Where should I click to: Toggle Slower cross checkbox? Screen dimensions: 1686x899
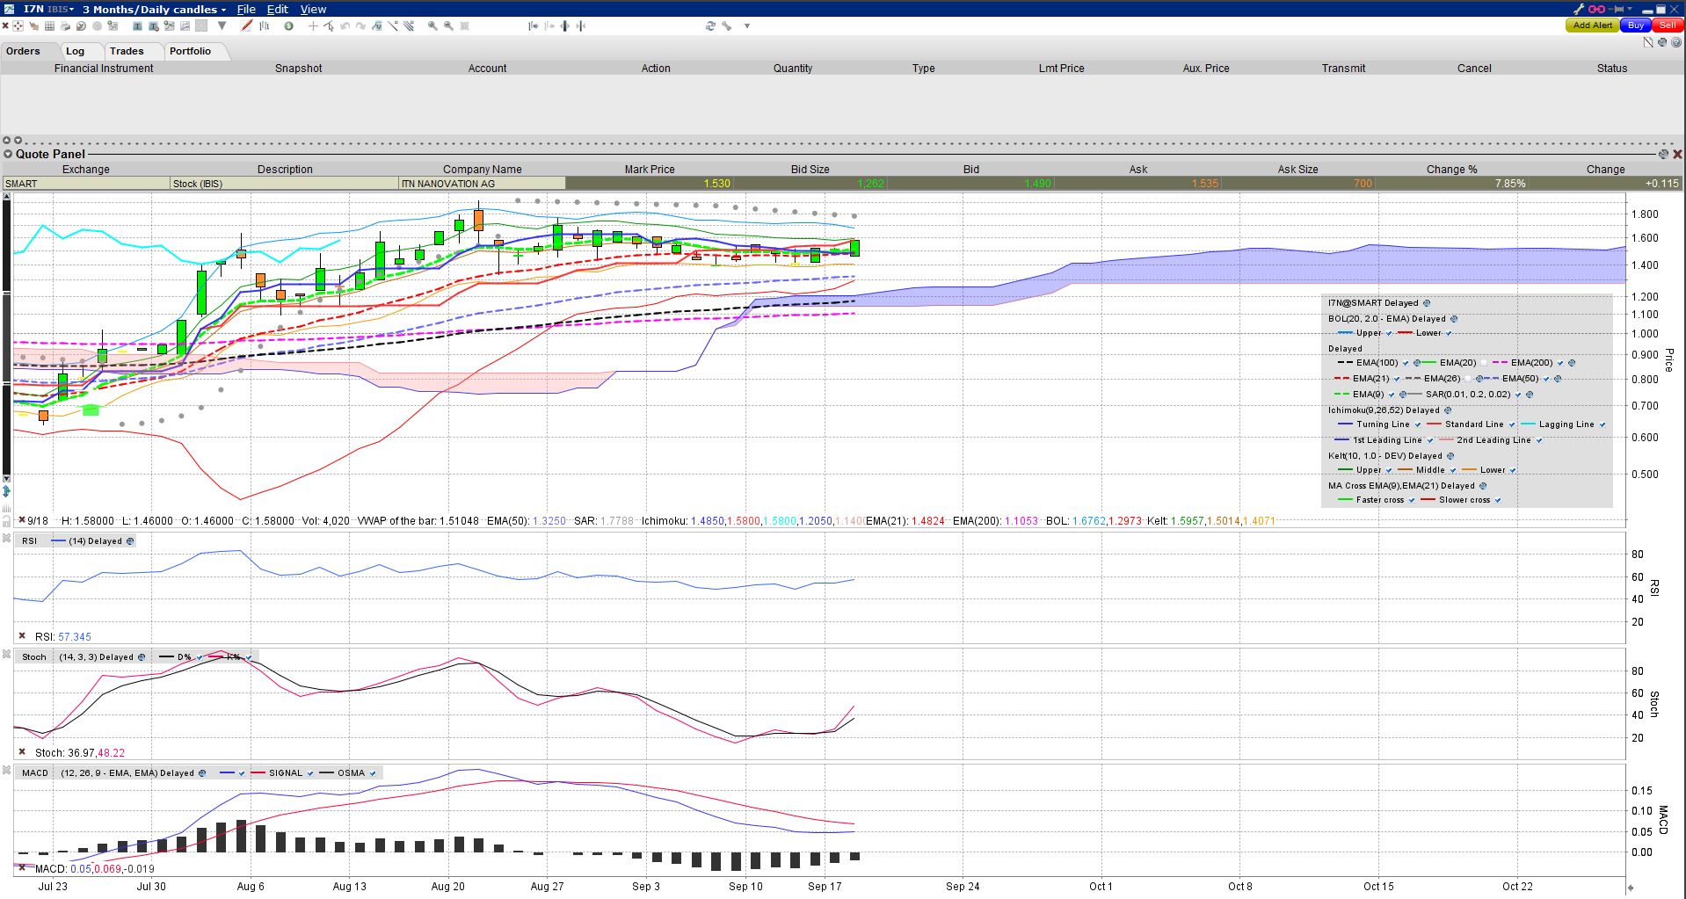click(1498, 500)
